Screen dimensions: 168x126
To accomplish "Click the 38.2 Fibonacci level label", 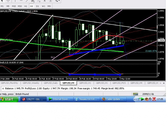I will (x=52, y=57).
